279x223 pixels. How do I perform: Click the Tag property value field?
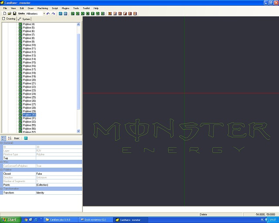pyautogui.click(x=59, y=158)
